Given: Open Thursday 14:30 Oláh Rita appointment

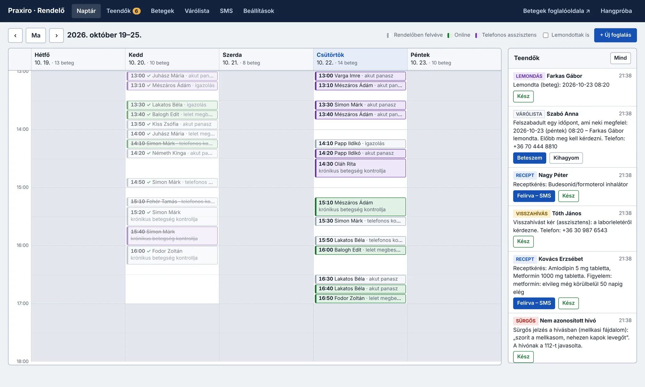Looking at the screenshot, I should click(x=360, y=168).
